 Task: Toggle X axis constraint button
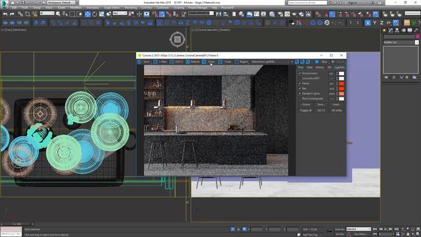click(x=368, y=23)
